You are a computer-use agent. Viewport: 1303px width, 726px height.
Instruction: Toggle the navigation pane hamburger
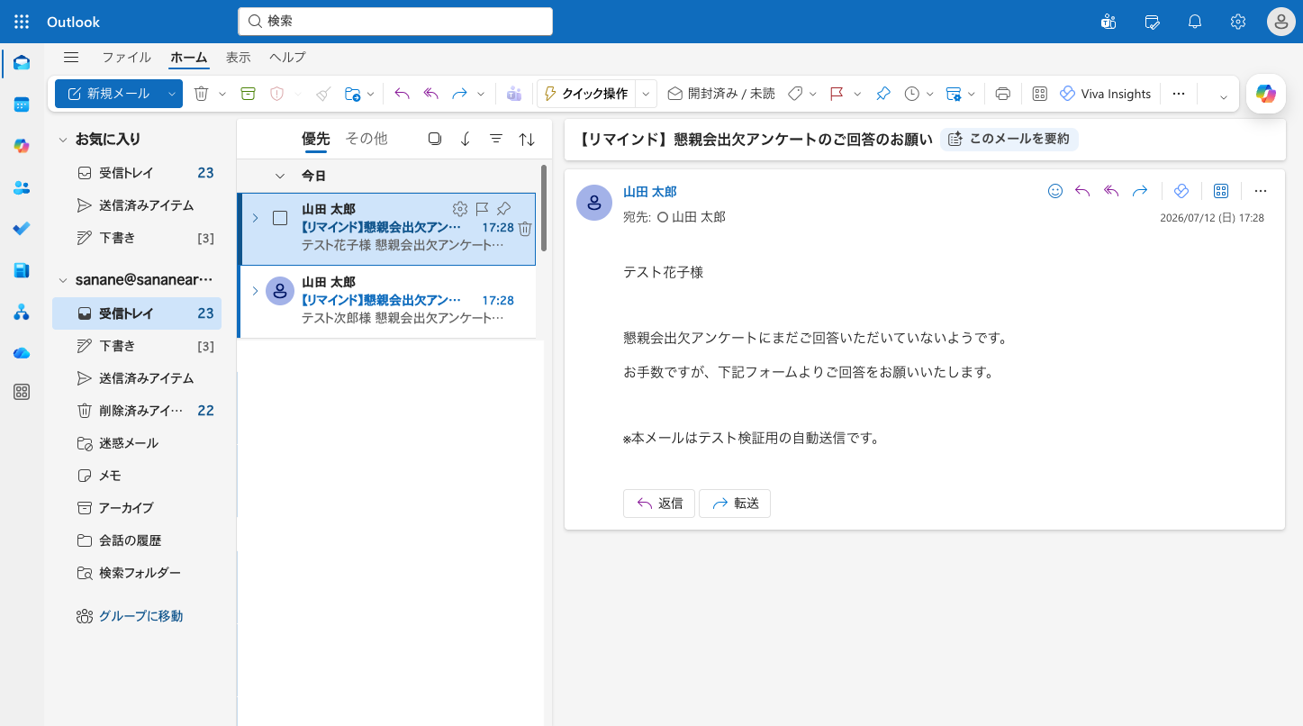(x=71, y=57)
